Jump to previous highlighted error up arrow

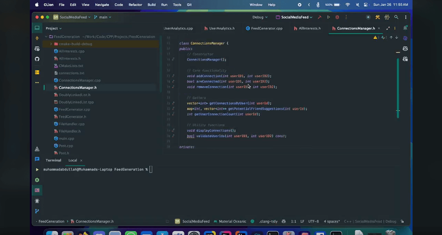pyautogui.click(x=391, y=38)
